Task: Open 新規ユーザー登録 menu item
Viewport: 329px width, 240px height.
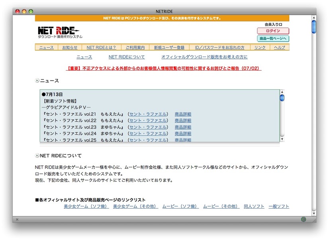Action: pyautogui.click(x=169, y=47)
